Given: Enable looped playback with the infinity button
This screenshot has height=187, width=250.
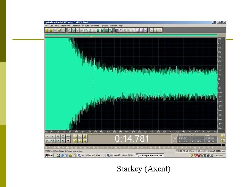Looking at the screenshot, I should 68,136.
